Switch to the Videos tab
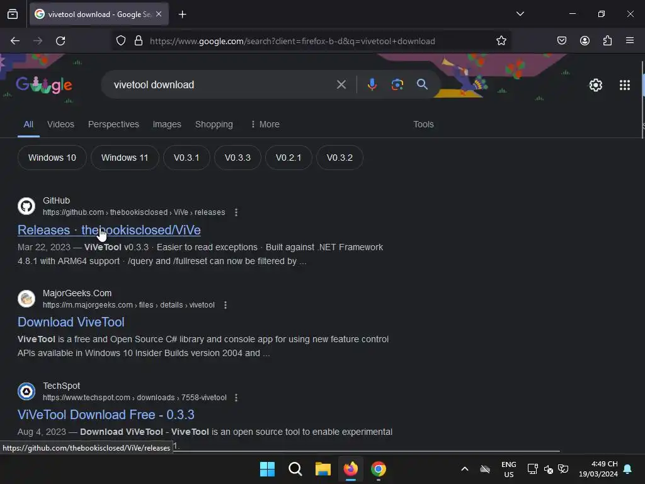Screen dimensions: 645x484 coord(60,124)
